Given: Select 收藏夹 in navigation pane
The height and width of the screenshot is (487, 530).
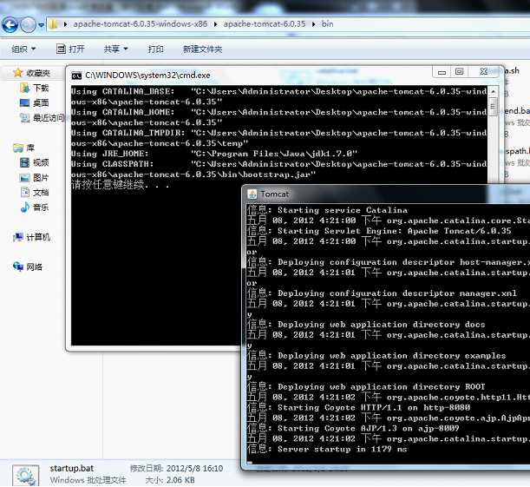Looking at the screenshot, I should pyautogui.click(x=38, y=73).
